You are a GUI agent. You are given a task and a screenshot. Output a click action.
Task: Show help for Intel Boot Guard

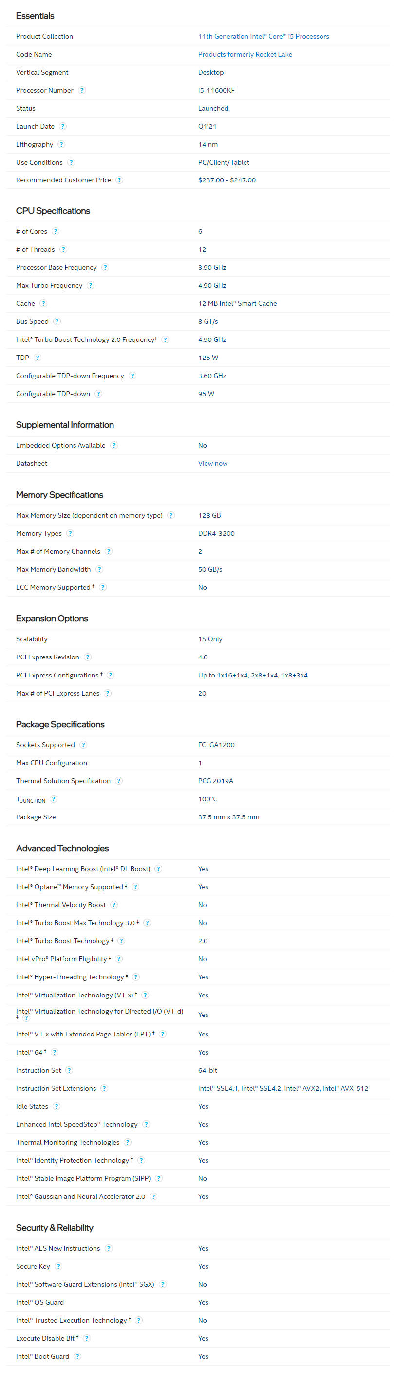tap(78, 1356)
